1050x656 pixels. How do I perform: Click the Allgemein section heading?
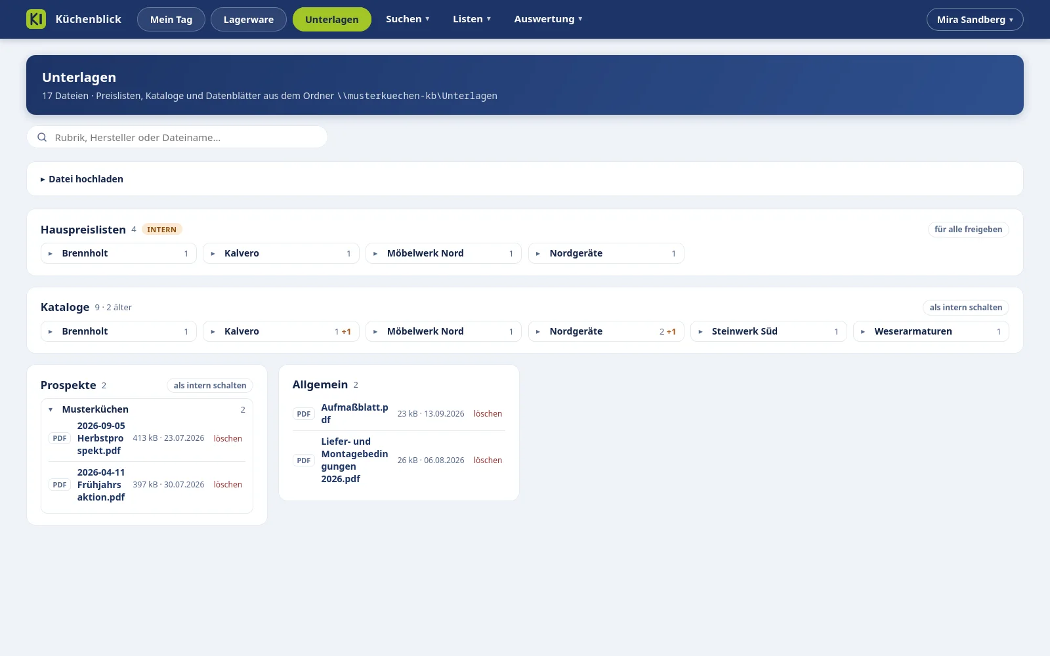320,385
